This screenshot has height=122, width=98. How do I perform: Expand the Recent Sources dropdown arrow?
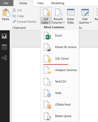[64, 22]
